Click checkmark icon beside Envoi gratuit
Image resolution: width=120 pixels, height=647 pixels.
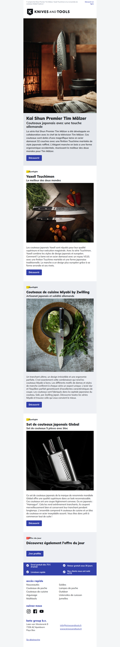[x=28, y=566]
